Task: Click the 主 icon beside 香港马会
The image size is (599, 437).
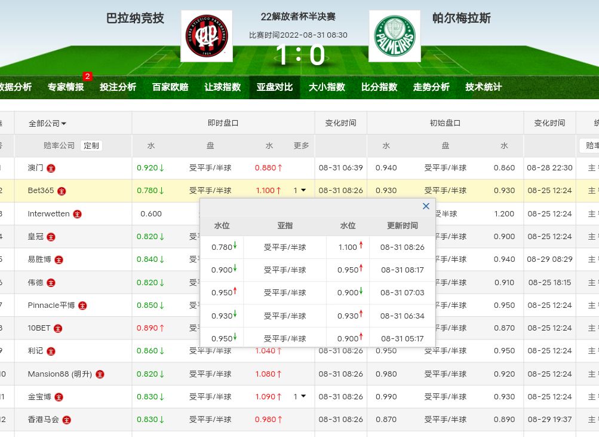Action: (x=67, y=420)
